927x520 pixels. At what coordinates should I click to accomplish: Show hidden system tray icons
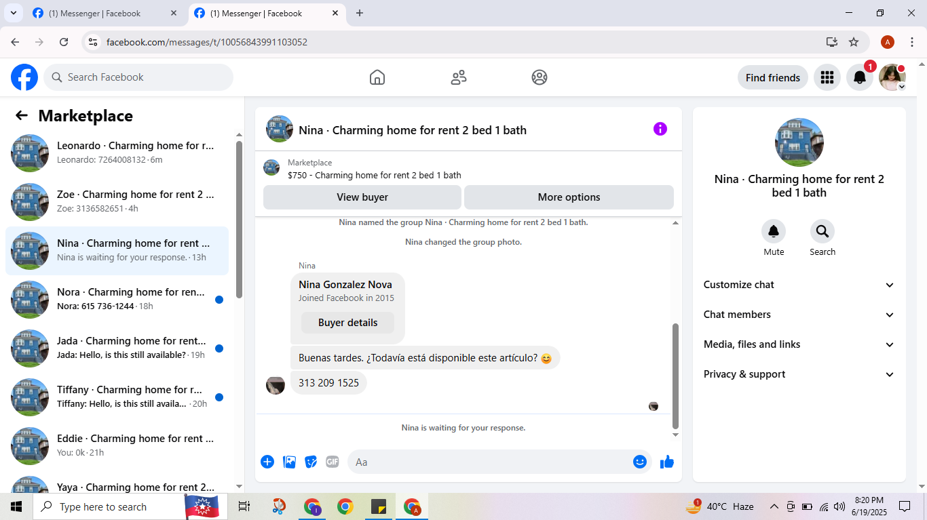point(774,506)
